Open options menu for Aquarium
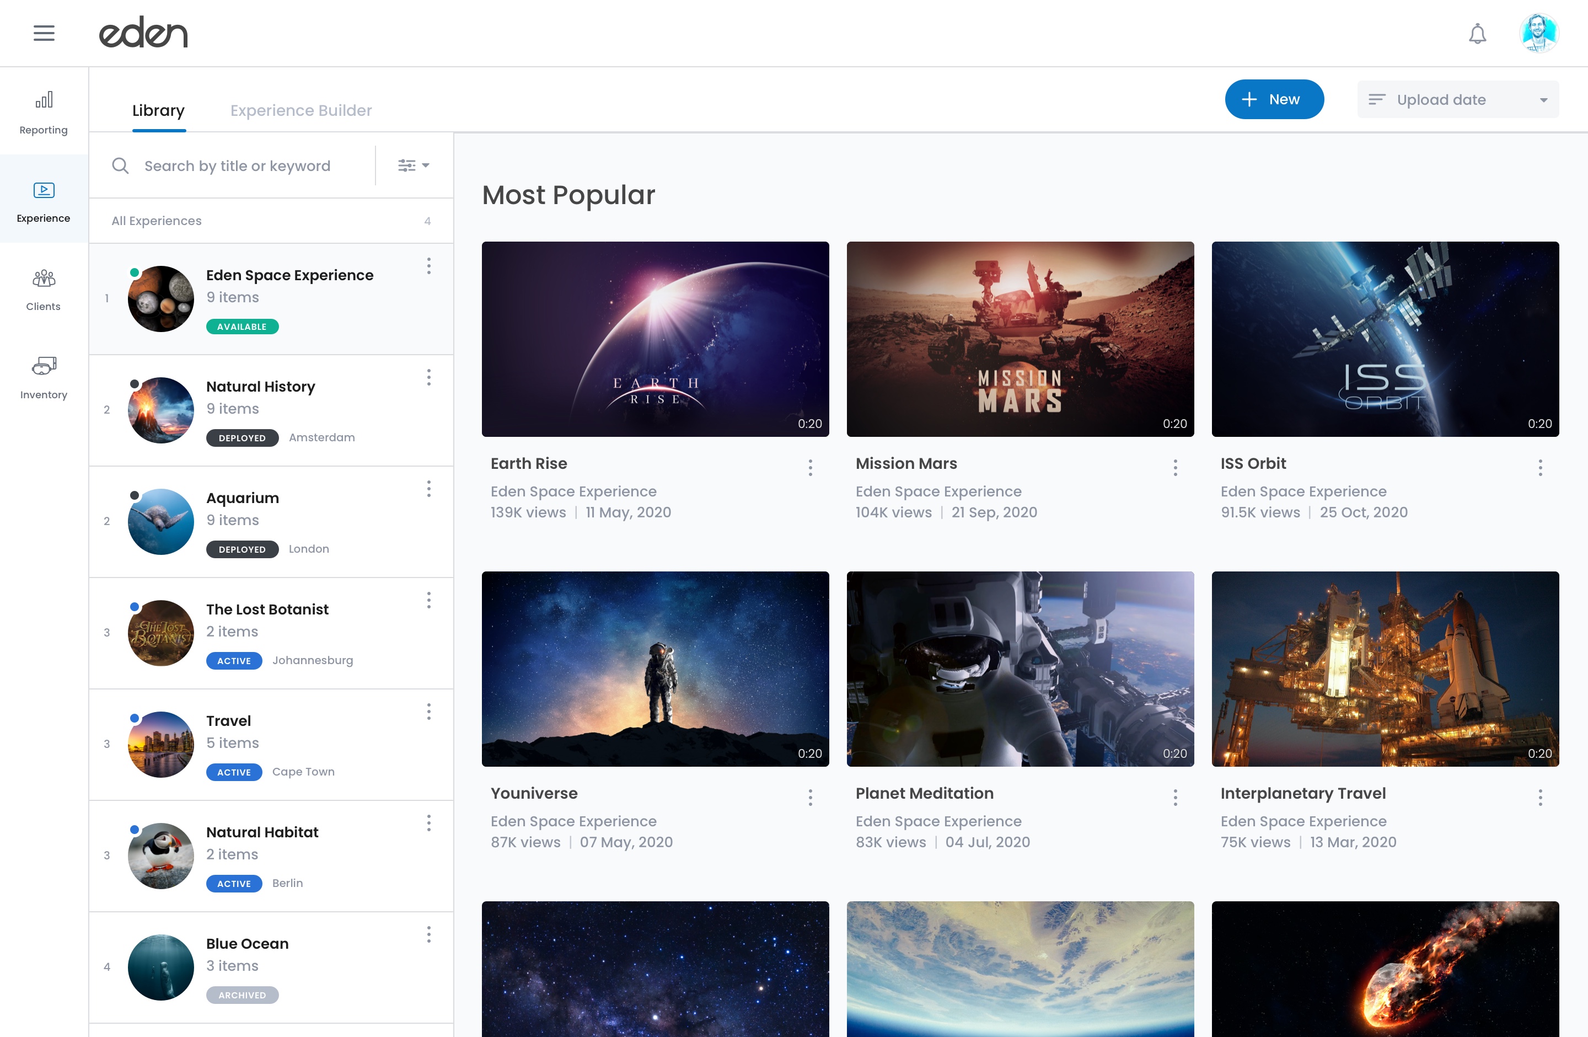The width and height of the screenshot is (1588, 1037). 428,489
